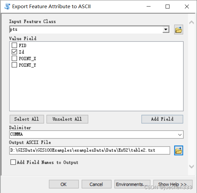Image resolution: width=197 pixels, height=193 pixels.
Task: Click the geoprocessing tool icon in title bar
Action: (7, 6)
